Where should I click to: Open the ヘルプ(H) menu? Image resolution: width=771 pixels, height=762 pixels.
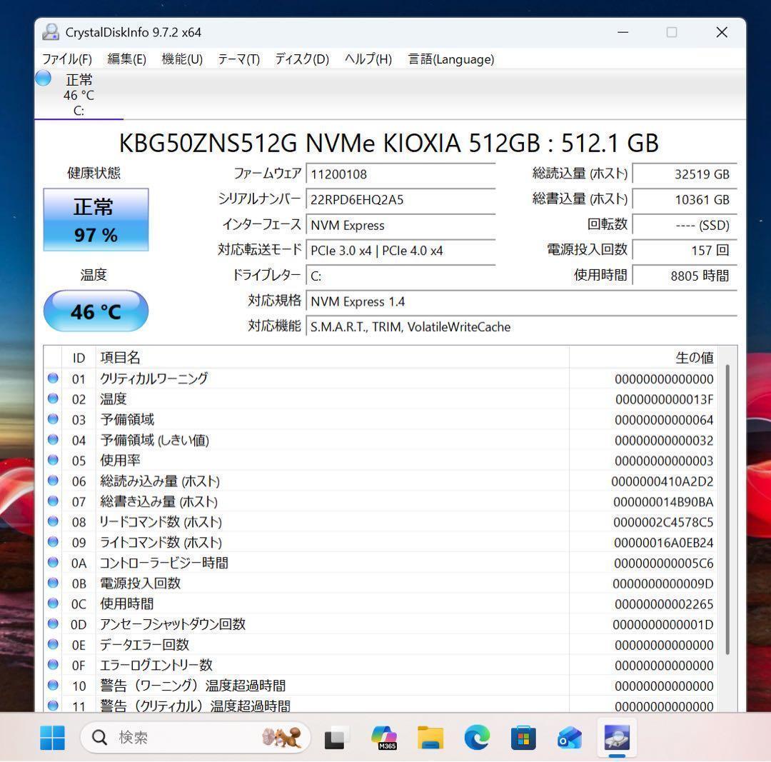(368, 59)
